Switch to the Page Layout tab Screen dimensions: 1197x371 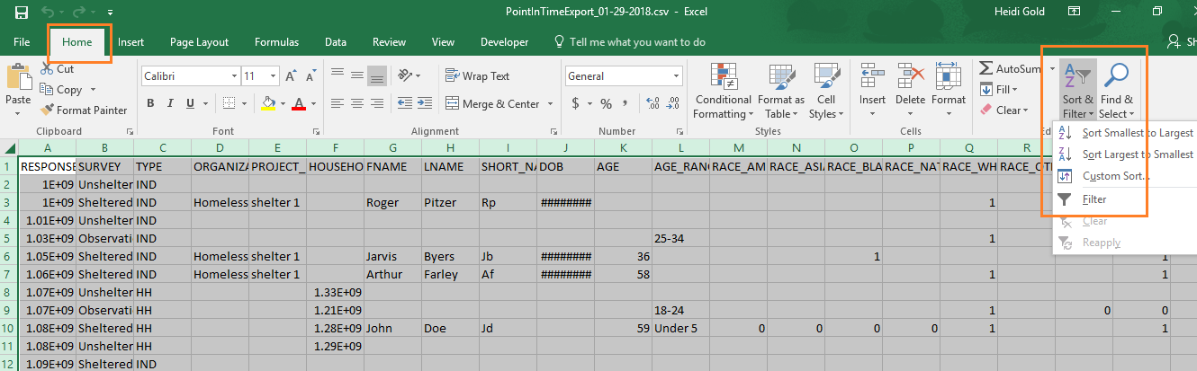point(199,42)
